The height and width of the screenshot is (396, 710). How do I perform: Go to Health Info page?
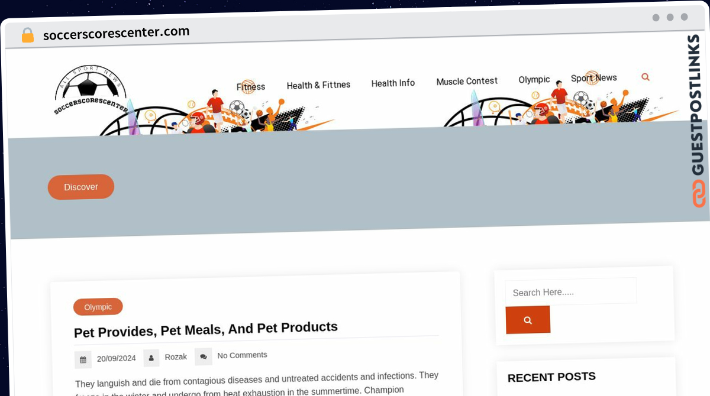click(393, 83)
